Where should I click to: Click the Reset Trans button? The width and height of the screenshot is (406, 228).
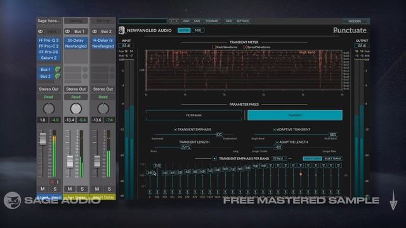coord(332,158)
